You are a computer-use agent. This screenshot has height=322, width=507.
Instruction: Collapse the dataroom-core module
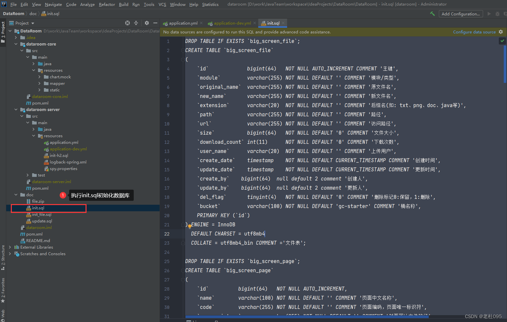point(16,44)
